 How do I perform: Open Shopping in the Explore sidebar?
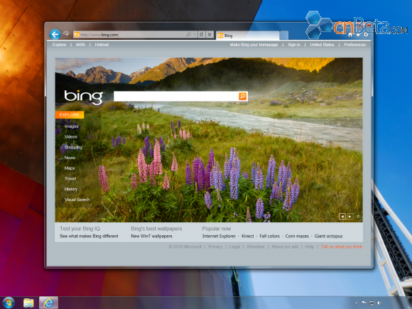[73, 148]
